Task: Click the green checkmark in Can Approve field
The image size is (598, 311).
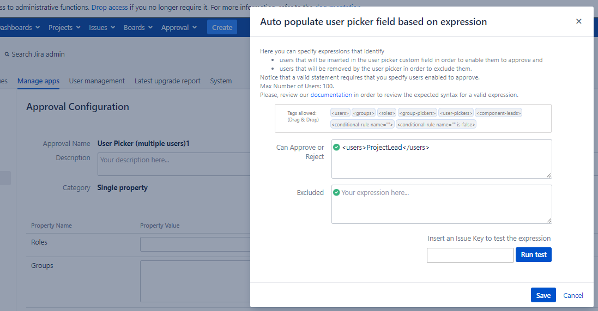Action: pyautogui.click(x=336, y=147)
